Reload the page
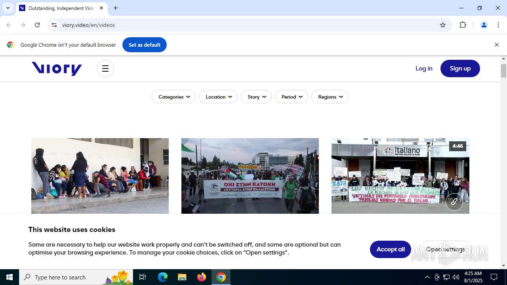Screen dimensions: 507x285 [37, 25]
